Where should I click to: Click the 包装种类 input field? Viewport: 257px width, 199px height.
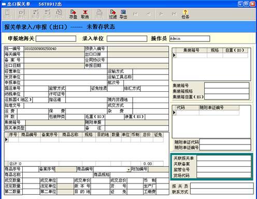coord(75,117)
